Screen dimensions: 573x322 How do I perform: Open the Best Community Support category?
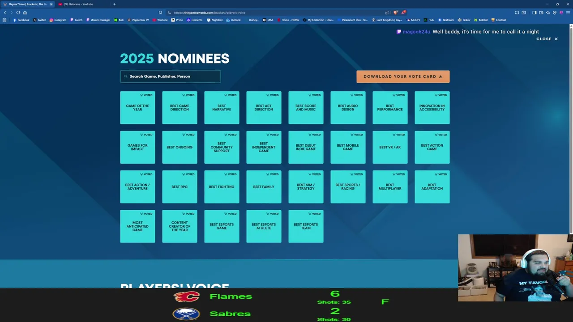tap(222, 147)
